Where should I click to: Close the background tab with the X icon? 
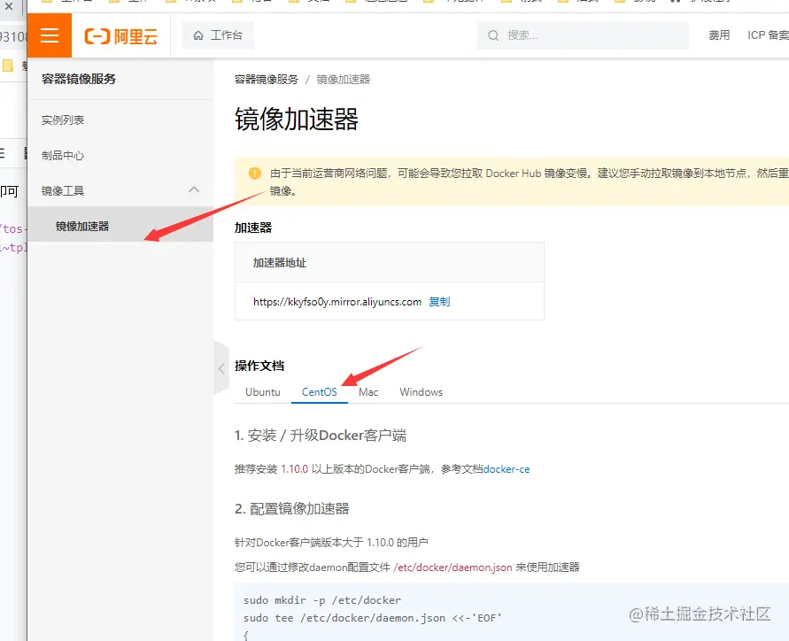pos(9,6)
